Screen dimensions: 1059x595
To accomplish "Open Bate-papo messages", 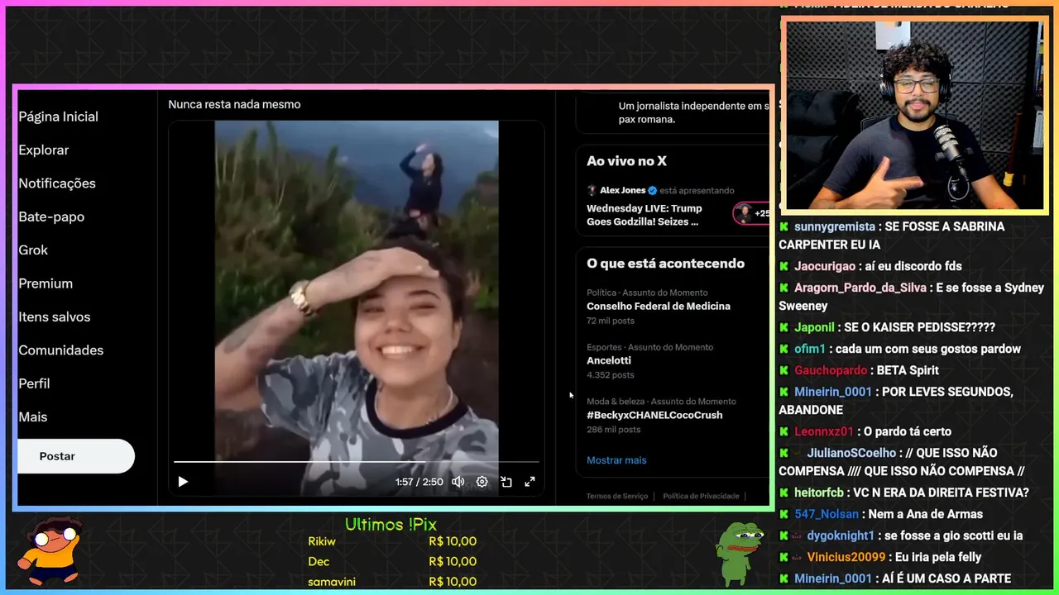I will tap(51, 217).
